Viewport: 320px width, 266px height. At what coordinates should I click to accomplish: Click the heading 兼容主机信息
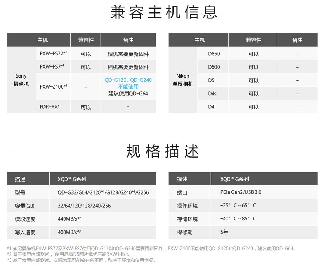click(x=164, y=12)
